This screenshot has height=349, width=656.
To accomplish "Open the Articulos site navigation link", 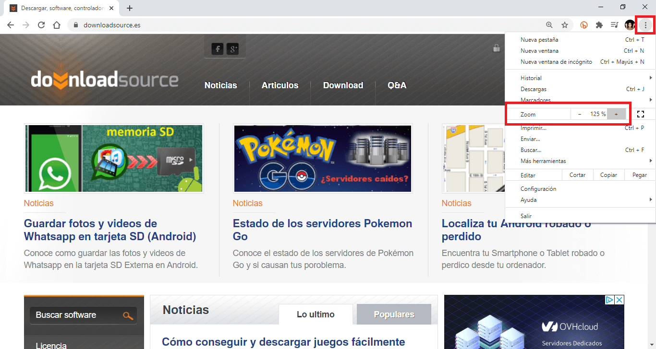I will (x=280, y=85).
